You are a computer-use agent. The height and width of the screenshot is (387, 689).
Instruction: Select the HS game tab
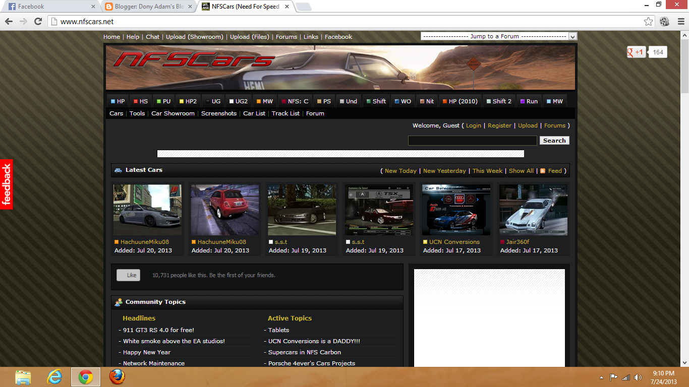point(141,101)
